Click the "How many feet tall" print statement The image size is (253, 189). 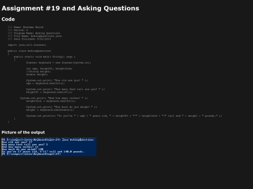click(x=65, y=89)
